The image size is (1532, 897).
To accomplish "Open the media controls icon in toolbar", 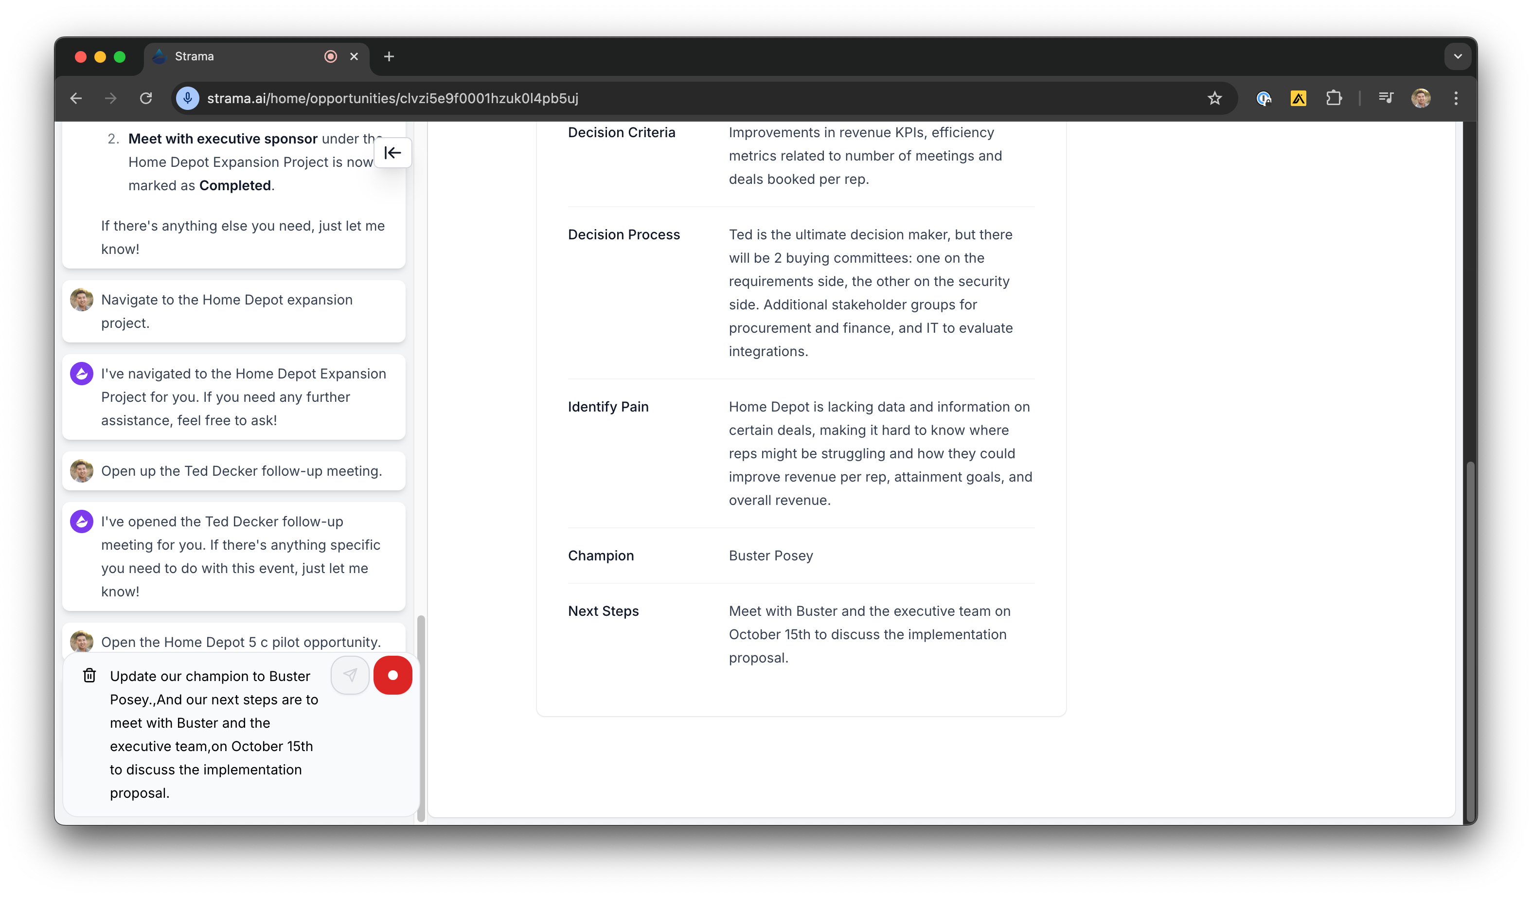I will [x=1386, y=98].
